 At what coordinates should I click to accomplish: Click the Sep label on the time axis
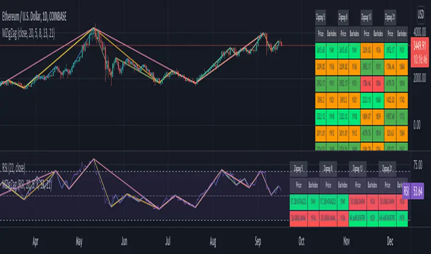point(258,242)
